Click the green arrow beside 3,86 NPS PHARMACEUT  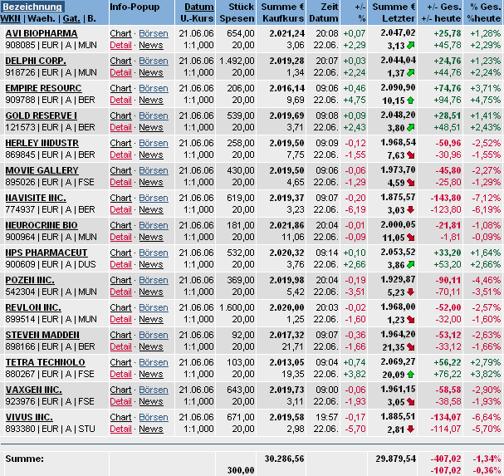410,265
